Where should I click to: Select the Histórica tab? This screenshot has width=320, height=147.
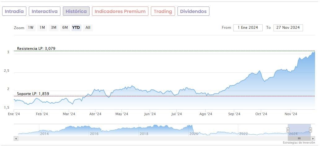coord(76,11)
